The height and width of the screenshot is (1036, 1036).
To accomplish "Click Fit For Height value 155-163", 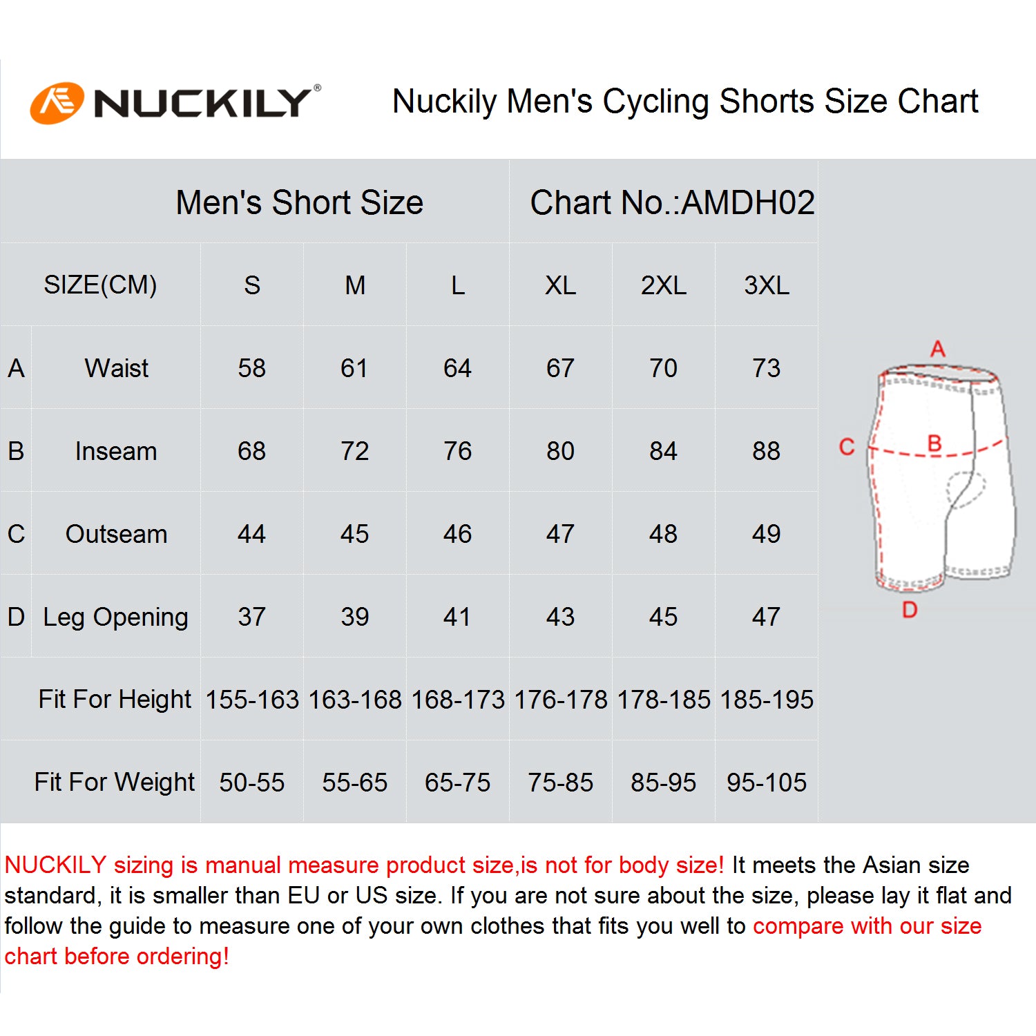I will point(252,700).
